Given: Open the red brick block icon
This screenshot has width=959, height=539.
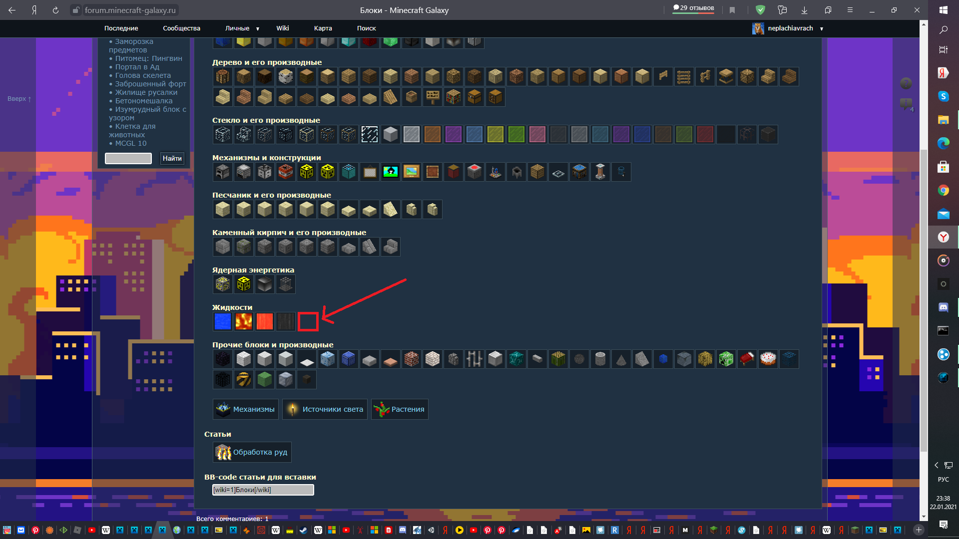Looking at the screenshot, I should (x=412, y=359).
